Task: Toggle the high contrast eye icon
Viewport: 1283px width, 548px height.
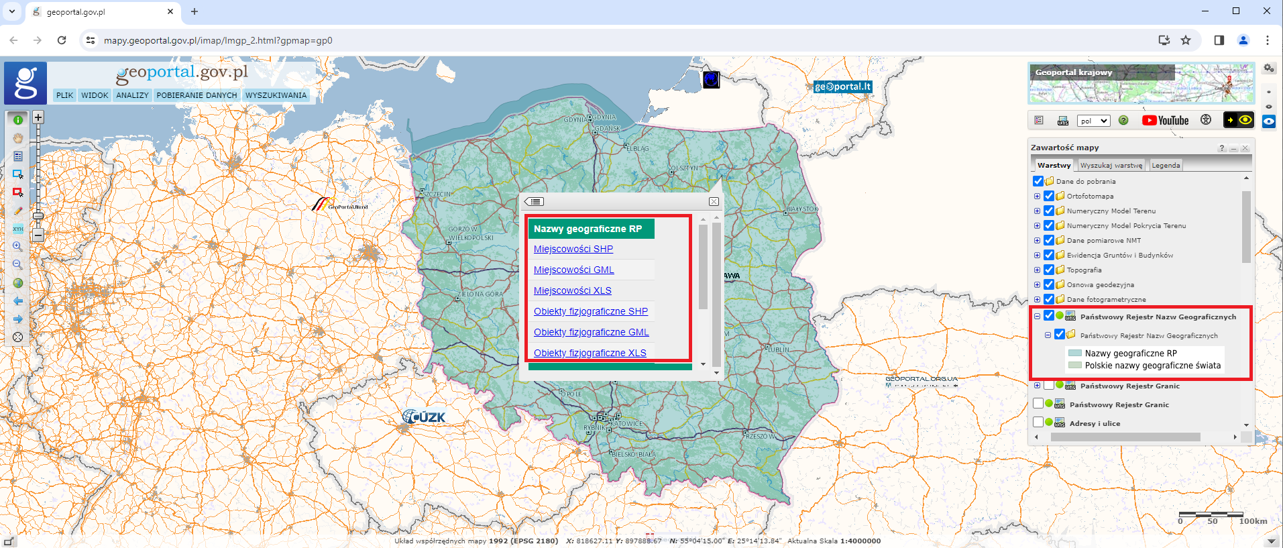Action: (x=1245, y=120)
